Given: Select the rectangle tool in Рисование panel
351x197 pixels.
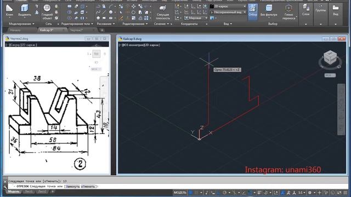Looking at the screenshot, I should (x=104, y=18).
